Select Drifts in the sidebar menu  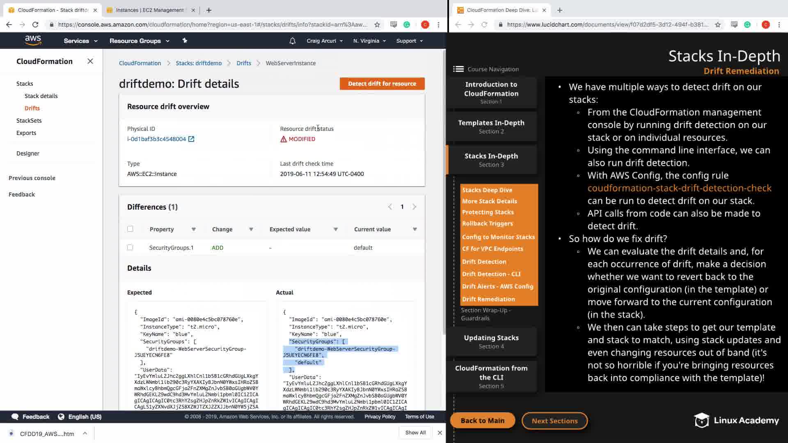click(x=32, y=108)
